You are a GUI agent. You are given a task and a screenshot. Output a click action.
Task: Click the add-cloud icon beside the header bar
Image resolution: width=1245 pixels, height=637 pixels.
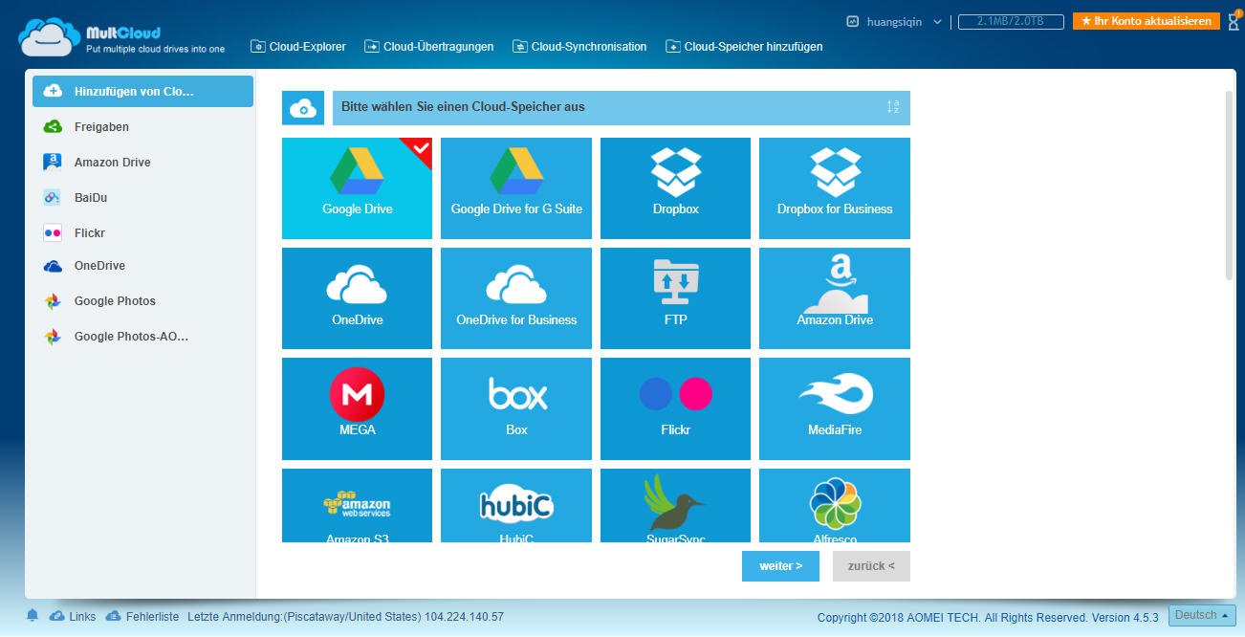(x=303, y=108)
